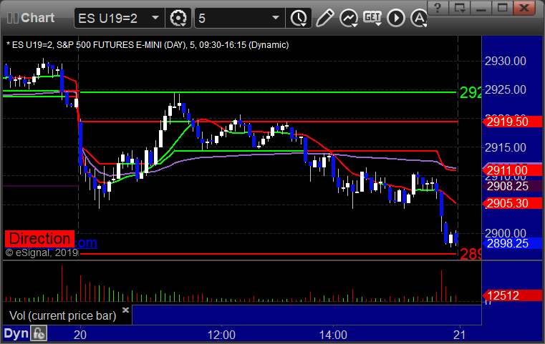The width and height of the screenshot is (545, 344).
Task: Click the blue .com link behind Direction
Action: pos(86,242)
